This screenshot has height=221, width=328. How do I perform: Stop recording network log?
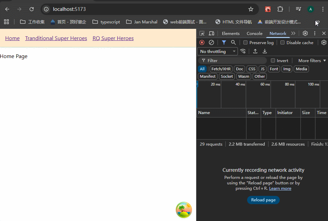[202, 42]
